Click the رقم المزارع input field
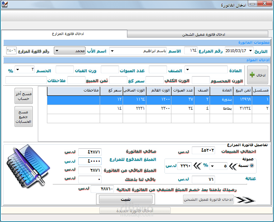274x222 pixels. click(x=191, y=51)
